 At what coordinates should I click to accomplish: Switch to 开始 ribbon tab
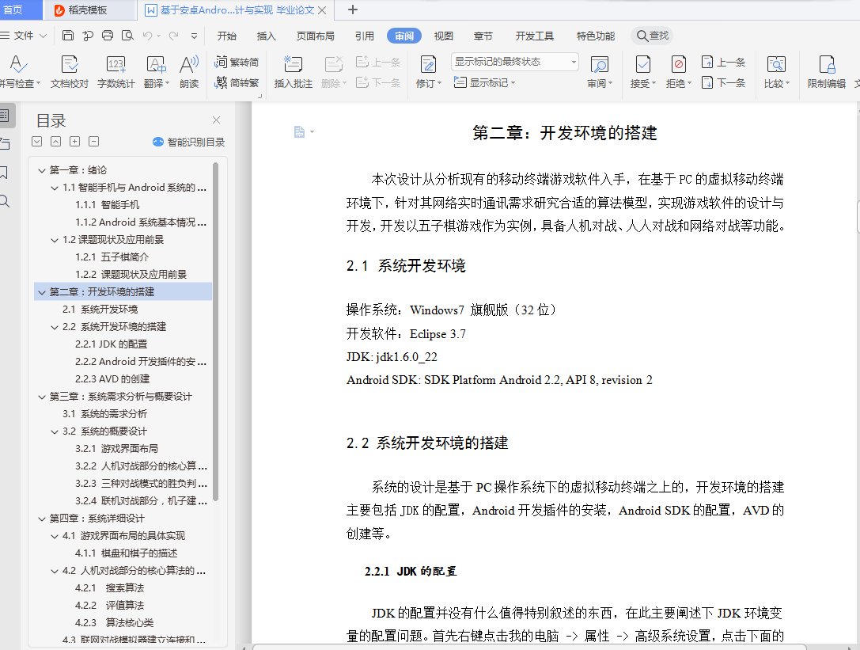click(x=226, y=36)
